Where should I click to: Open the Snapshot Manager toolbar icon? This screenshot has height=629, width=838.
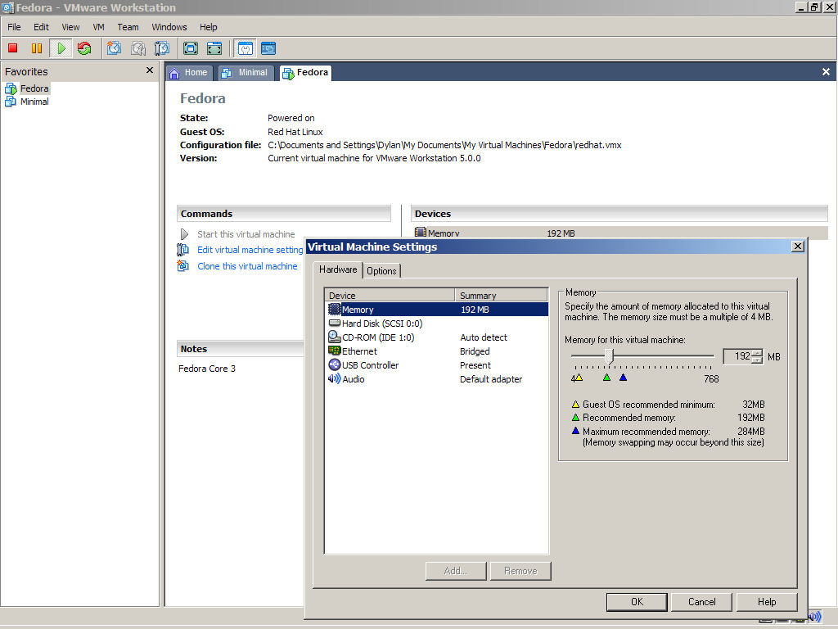pyautogui.click(x=161, y=48)
